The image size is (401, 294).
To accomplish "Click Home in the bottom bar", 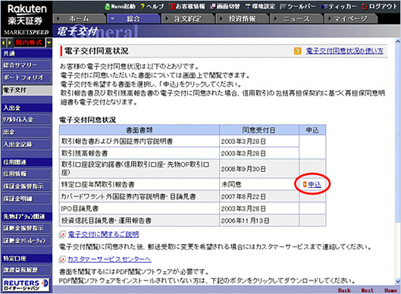I will click(x=391, y=290).
